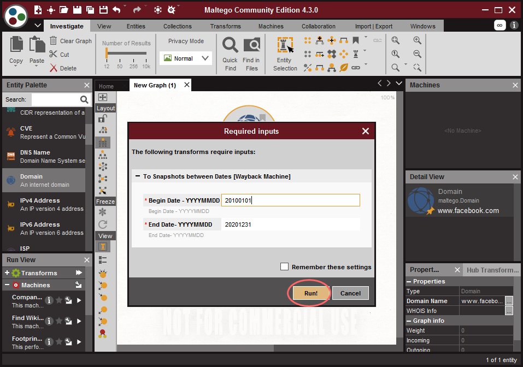Viewport: 523px width, 367px height.
Task: Select the DNS Name entity in palette
Action: (44, 156)
